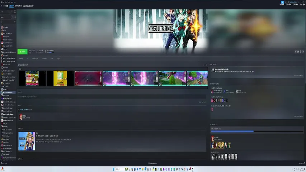
Task: Open the account name dropdown at the top right
Action: (x=294, y=2)
